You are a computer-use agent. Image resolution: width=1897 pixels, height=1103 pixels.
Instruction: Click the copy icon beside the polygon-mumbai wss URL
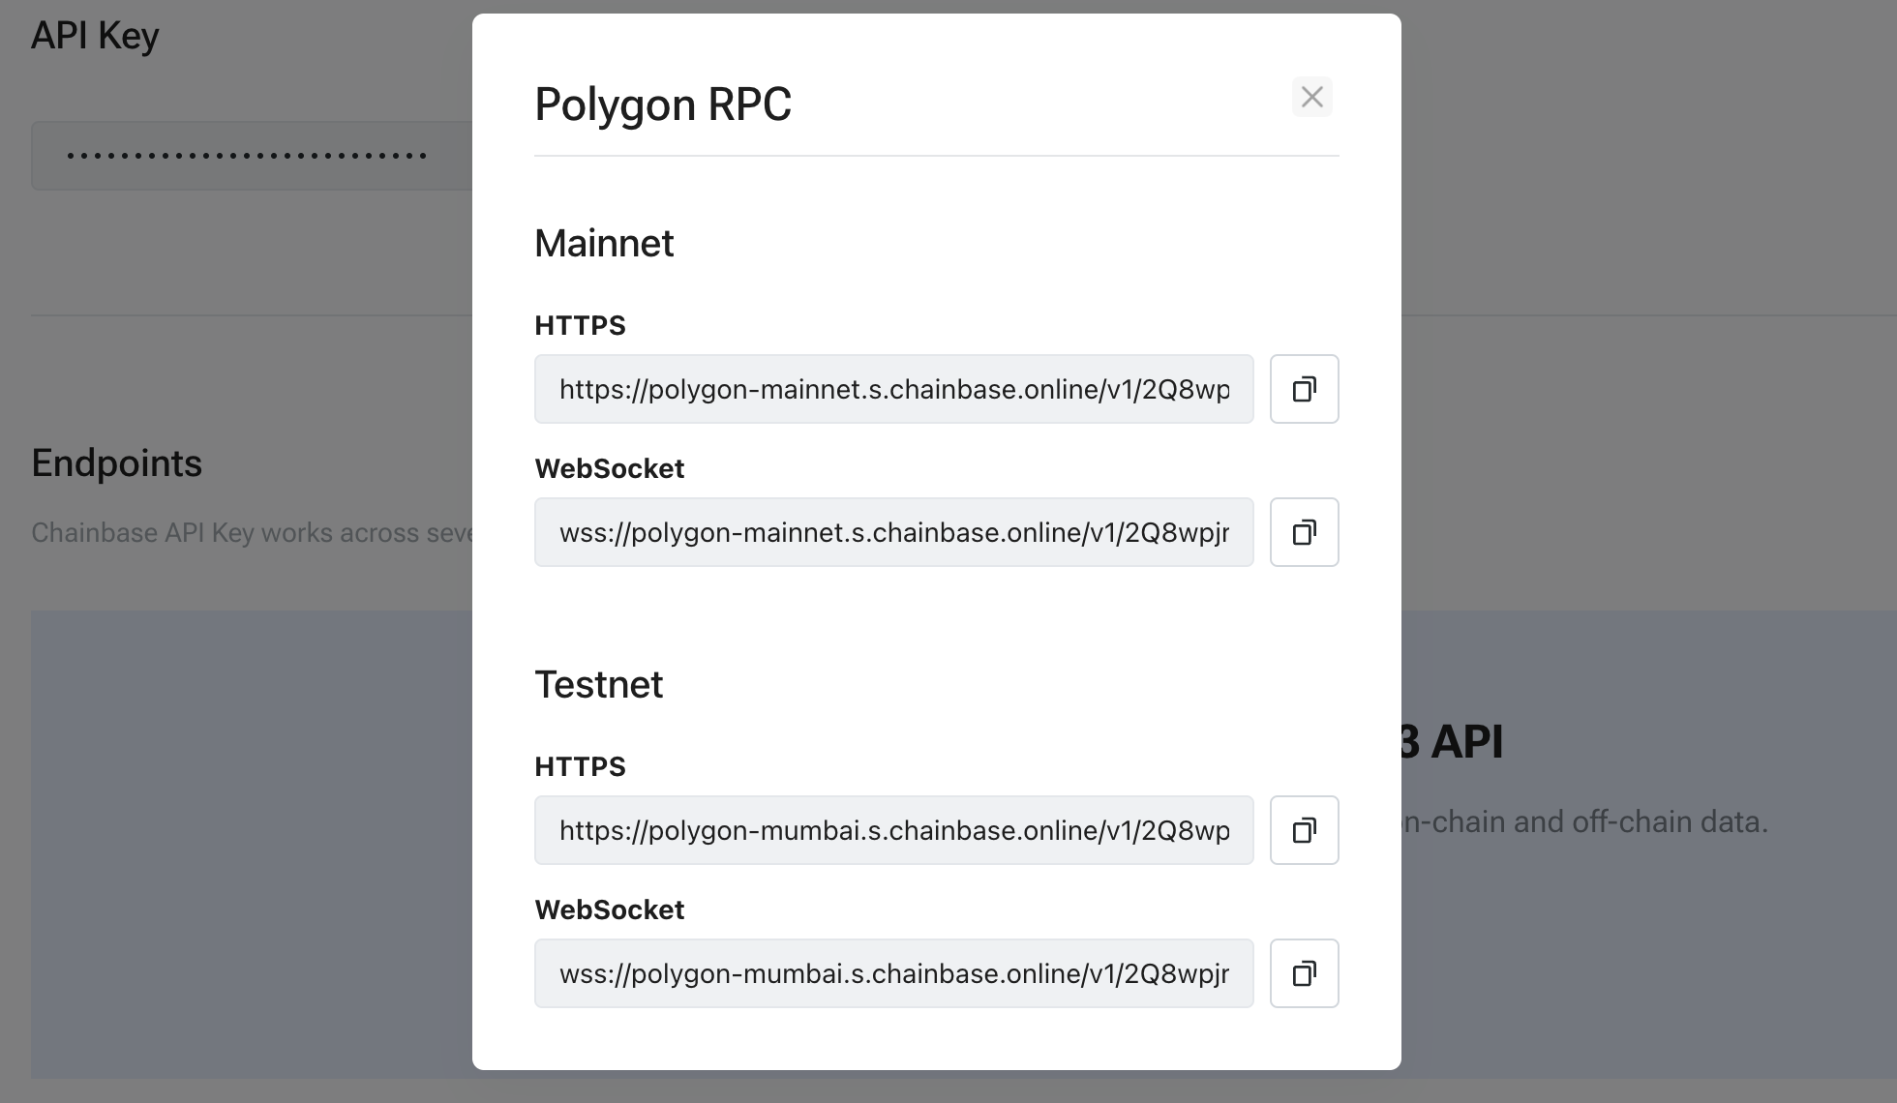click(x=1304, y=973)
